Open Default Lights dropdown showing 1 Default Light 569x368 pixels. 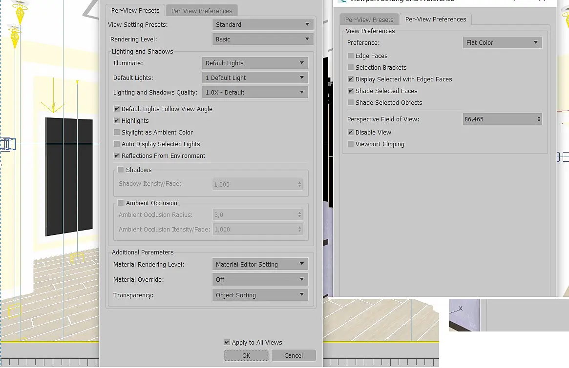pos(255,77)
